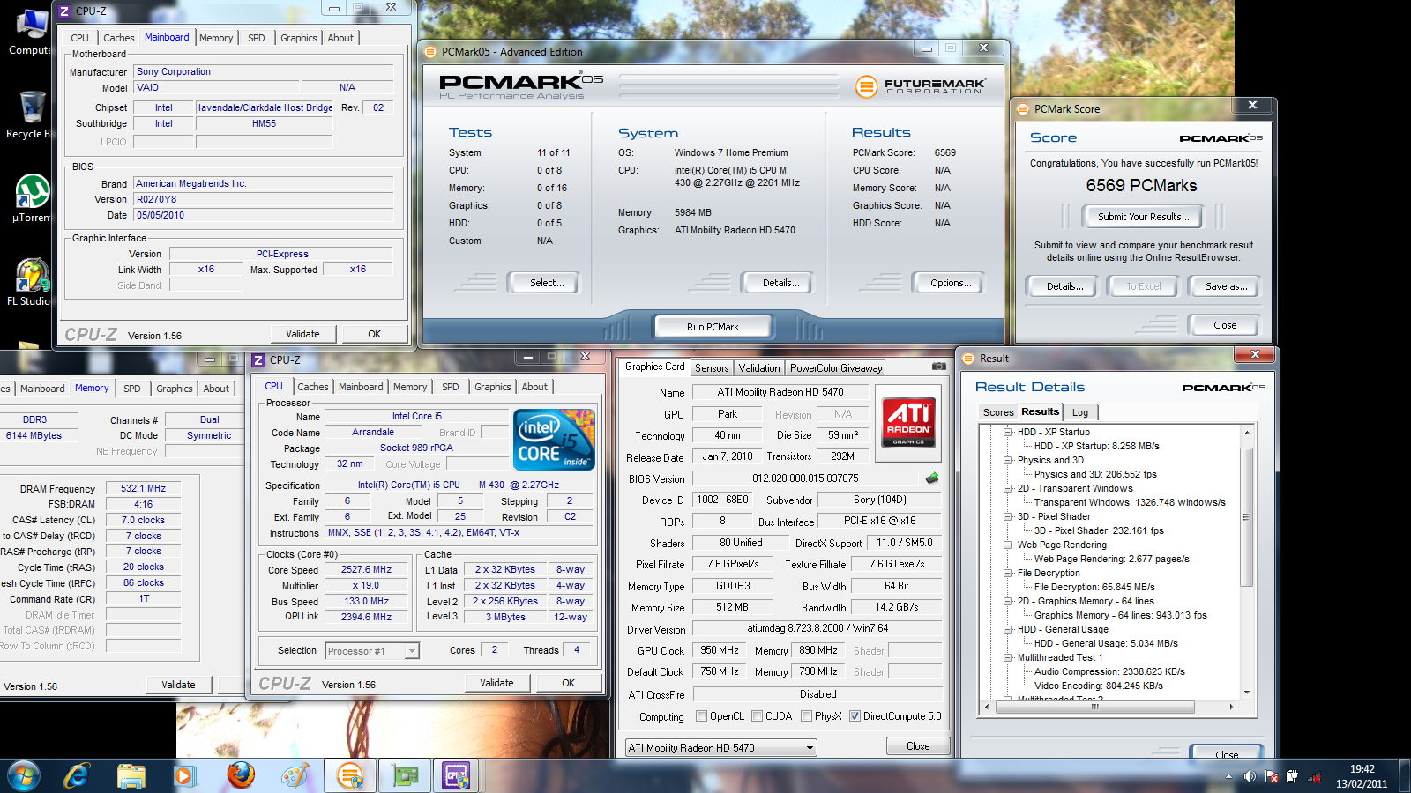Launch Firefox from the taskbar
The width and height of the screenshot is (1411, 793).
(240, 776)
